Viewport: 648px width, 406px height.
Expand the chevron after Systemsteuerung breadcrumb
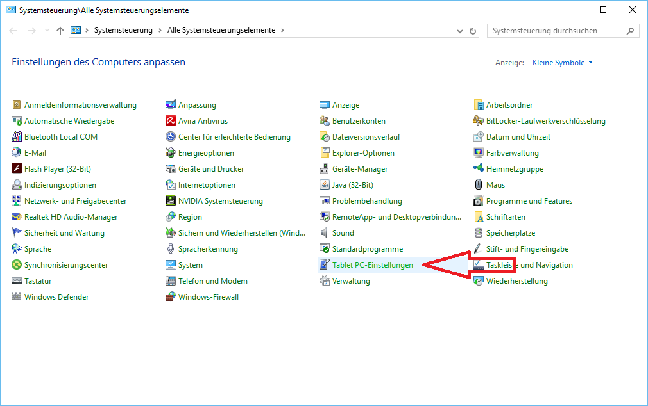click(160, 30)
